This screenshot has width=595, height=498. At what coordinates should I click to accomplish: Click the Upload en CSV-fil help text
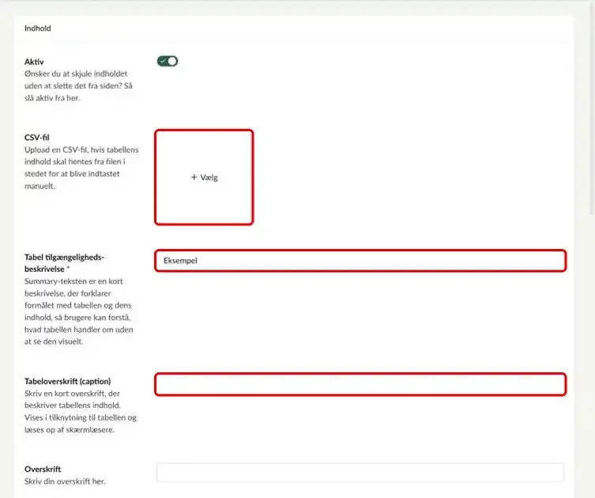coord(81,168)
